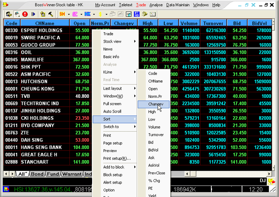The image size is (279, 197).
Task: Switch to the Bond tab
Action: click(37, 174)
